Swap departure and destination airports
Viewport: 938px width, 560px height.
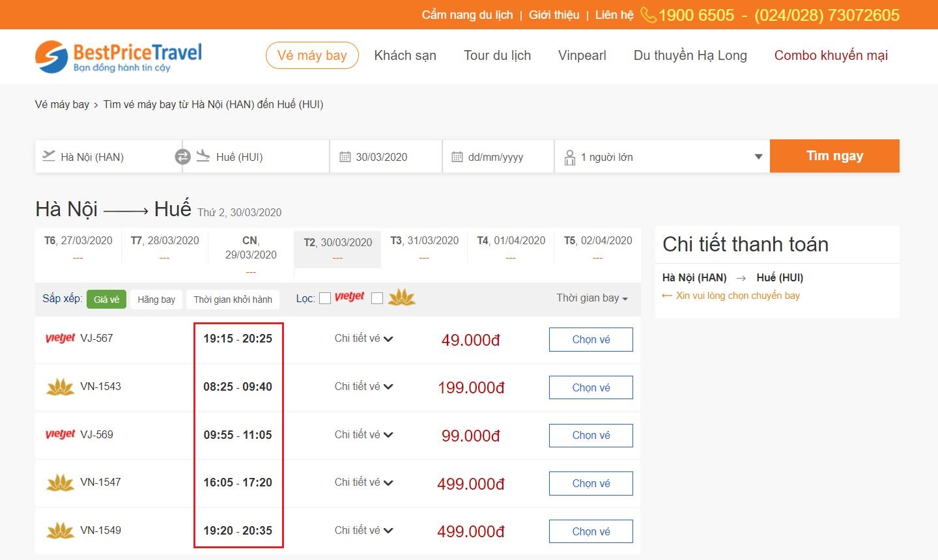182,157
